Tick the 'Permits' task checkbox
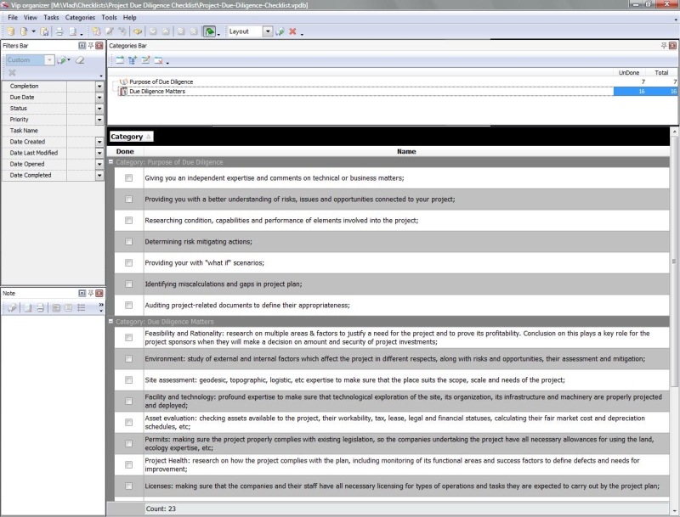 (x=128, y=444)
